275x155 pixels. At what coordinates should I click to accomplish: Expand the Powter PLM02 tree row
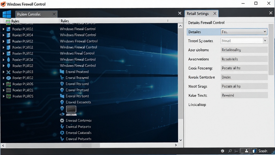(x=3, y=78)
